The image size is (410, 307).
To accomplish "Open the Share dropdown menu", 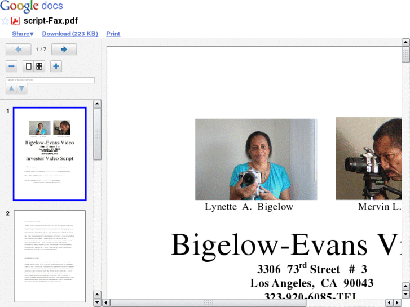I will tap(23, 34).
